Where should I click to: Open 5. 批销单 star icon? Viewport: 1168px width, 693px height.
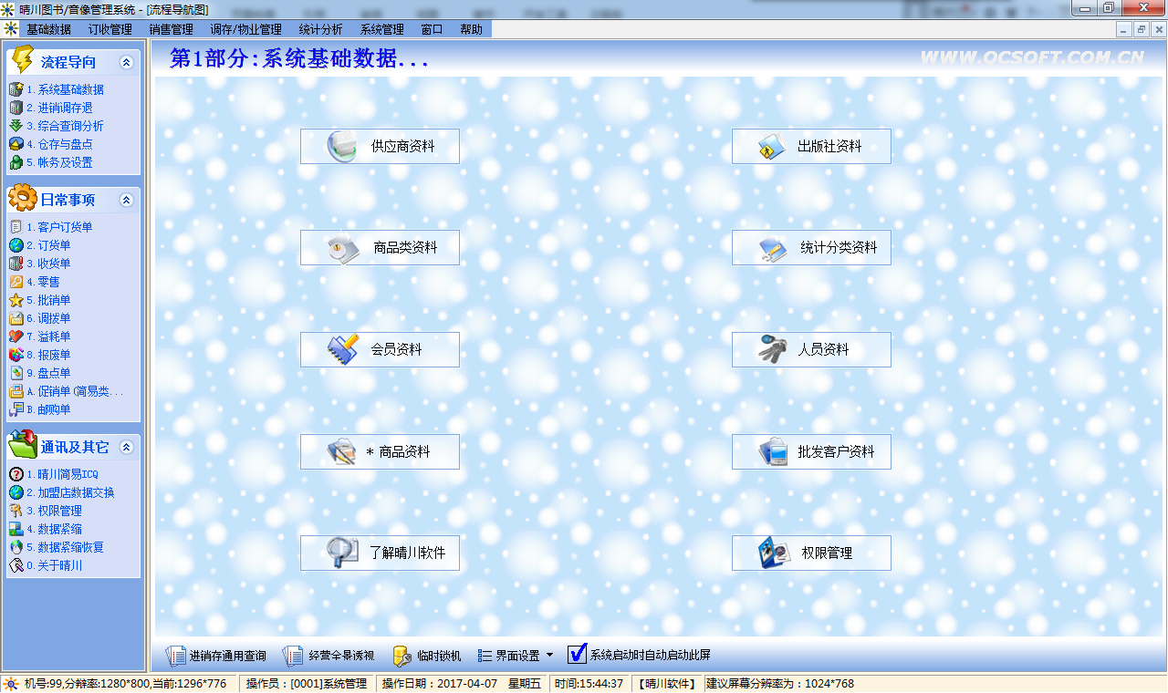click(16, 300)
